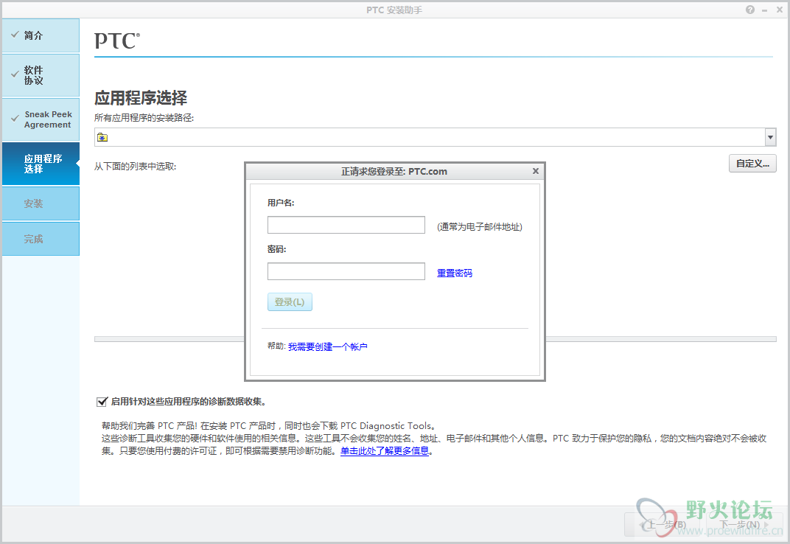Open the Sneak Peek Agreement step
The height and width of the screenshot is (544, 790).
click(x=41, y=119)
